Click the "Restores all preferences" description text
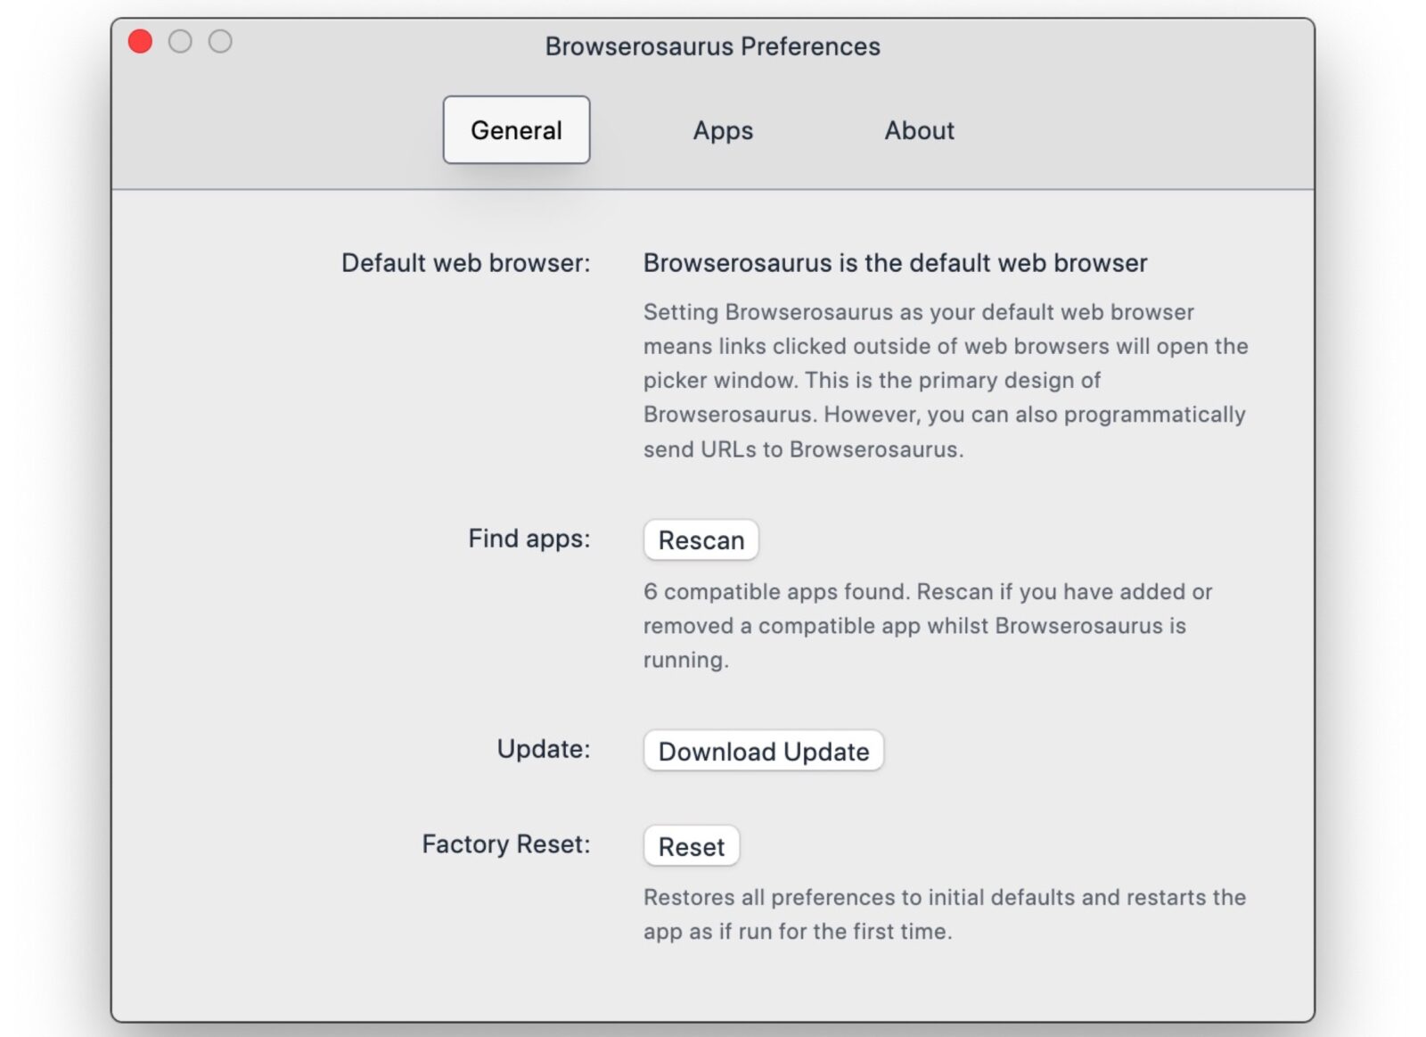The width and height of the screenshot is (1426, 1037). pos(945,914)
